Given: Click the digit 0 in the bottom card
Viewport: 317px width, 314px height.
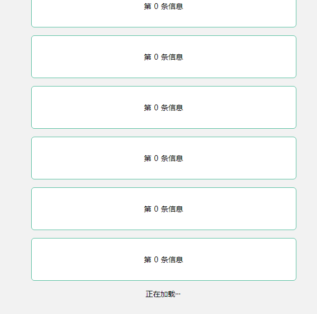Looking at the screenshot, I should [156, 260].
